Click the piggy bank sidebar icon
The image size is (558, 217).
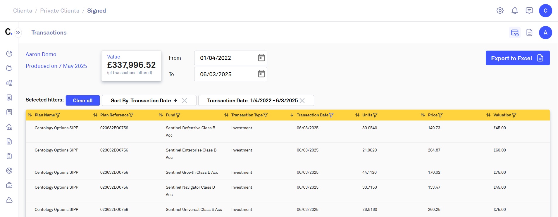pos(9,68)
